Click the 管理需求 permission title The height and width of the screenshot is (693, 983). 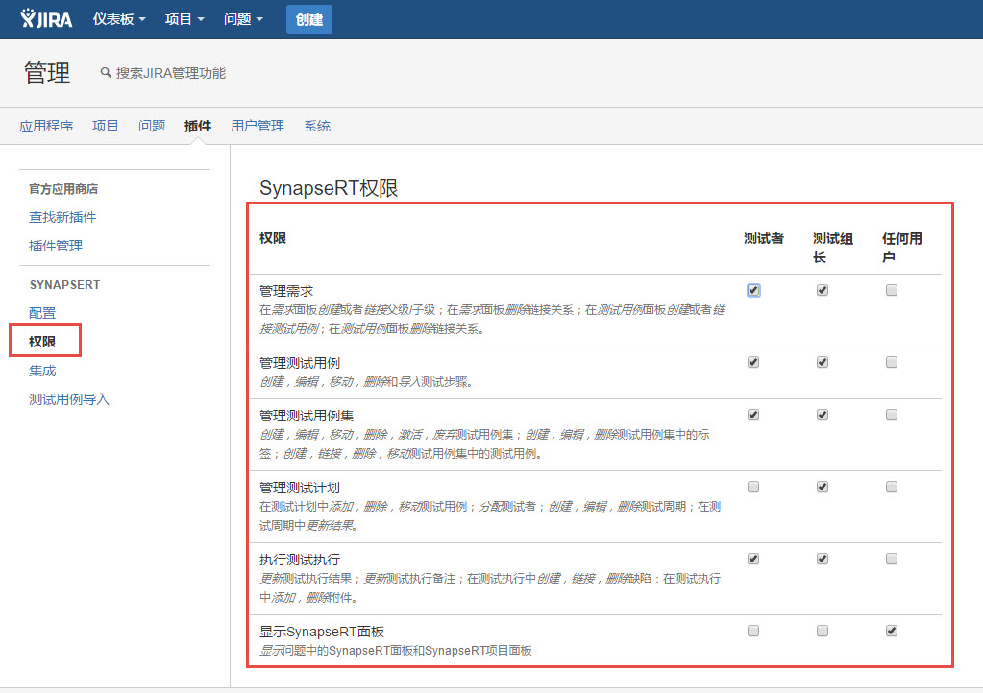click(286, 291)
